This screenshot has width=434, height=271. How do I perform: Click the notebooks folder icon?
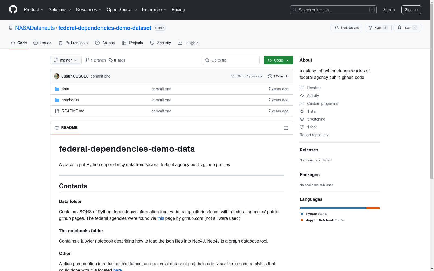tap(57, 100)
